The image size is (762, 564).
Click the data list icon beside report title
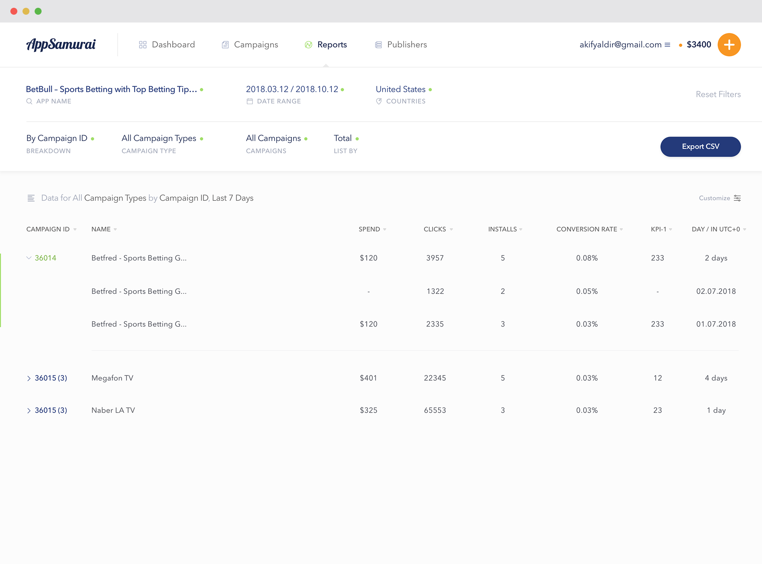(31, 198)
